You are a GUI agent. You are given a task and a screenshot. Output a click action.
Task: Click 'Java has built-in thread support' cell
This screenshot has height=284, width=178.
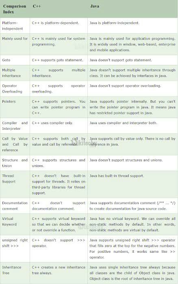117,176
